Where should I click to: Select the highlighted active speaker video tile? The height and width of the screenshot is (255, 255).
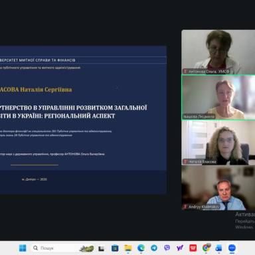coord(218,98)
